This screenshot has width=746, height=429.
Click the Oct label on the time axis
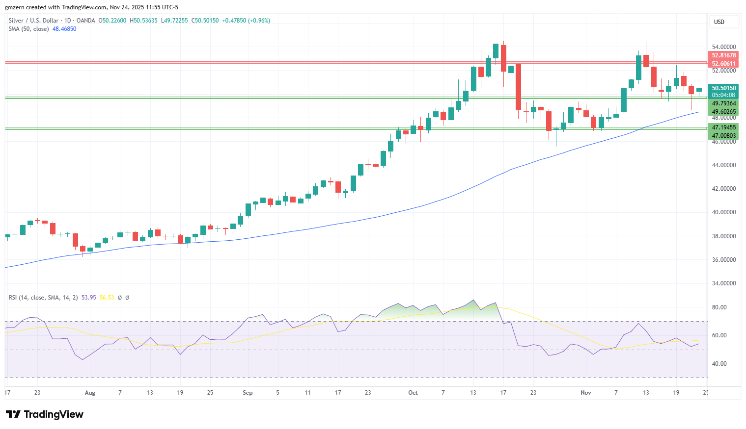[413, 393]
